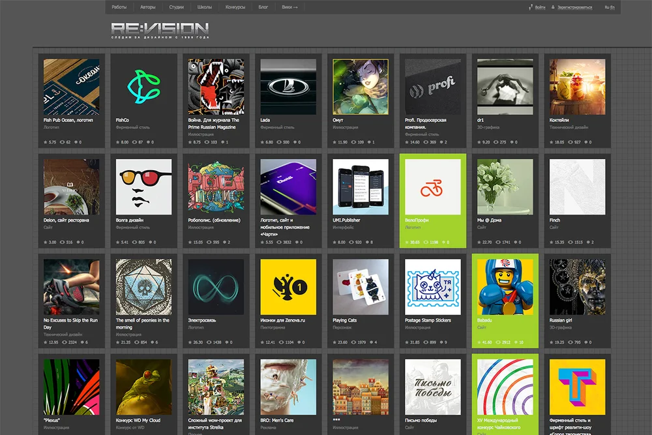
Task: Click the star rating icon on Lada card
Action: coord(262,142)
